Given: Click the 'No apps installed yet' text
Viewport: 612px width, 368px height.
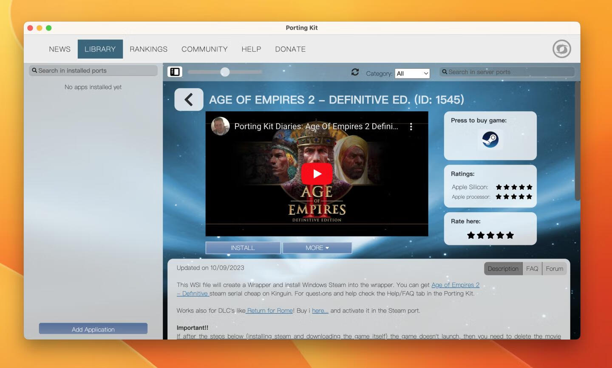Looking at the screenshot, I should pyautogui.click(x=93, y=87).
